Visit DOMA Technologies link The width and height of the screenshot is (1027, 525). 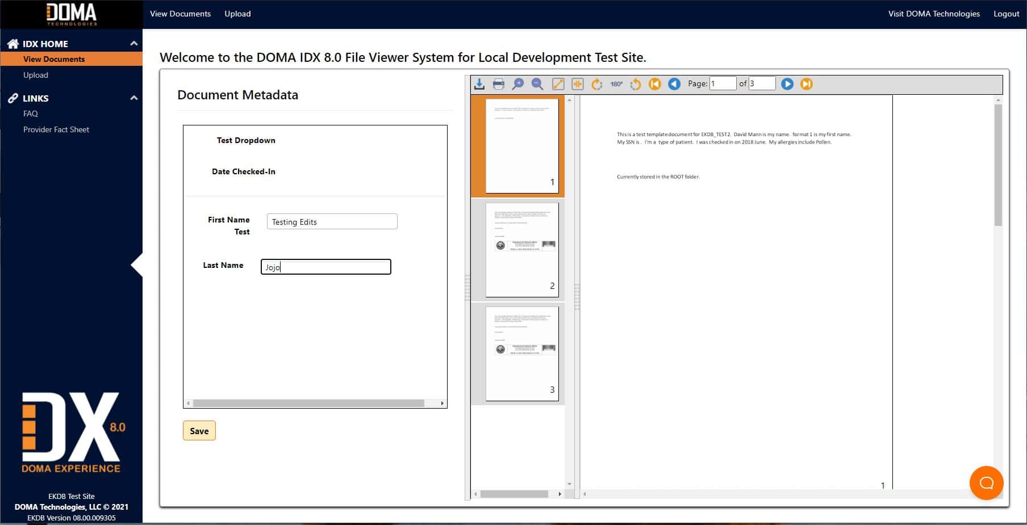point(934,14)
